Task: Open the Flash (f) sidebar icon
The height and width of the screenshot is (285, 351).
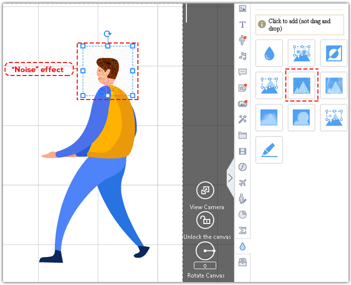Action: click(242, 166)
